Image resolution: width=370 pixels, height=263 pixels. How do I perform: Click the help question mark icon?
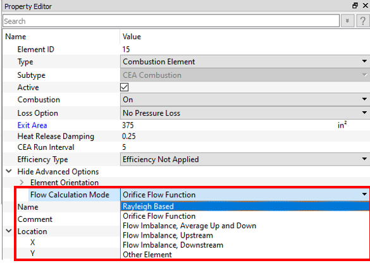point(362,21)
